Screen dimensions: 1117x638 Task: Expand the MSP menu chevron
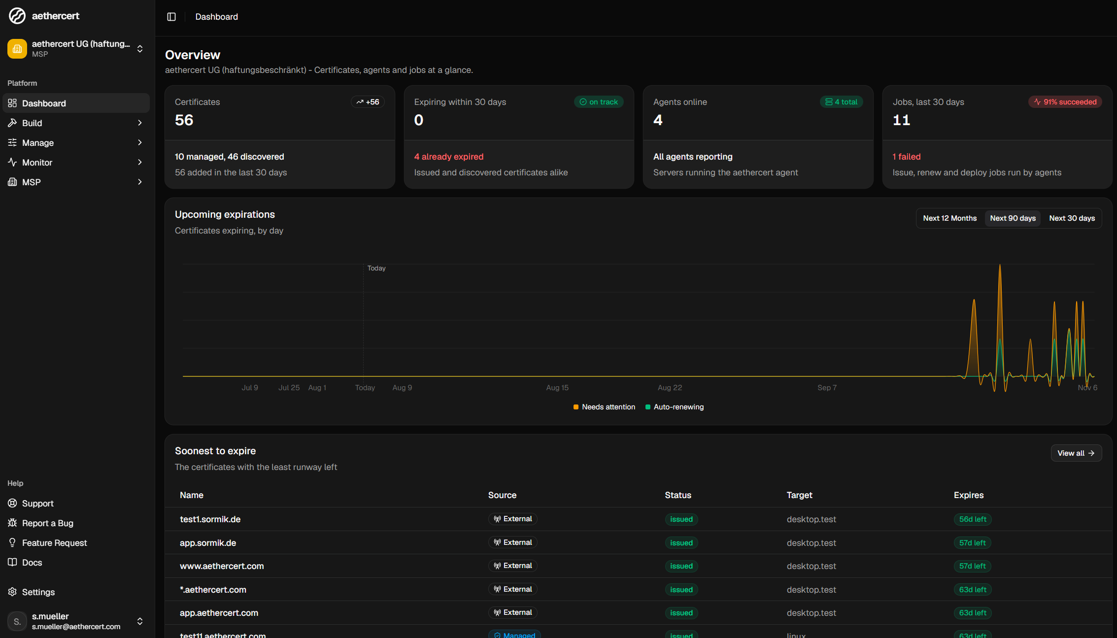coord(140,182)
